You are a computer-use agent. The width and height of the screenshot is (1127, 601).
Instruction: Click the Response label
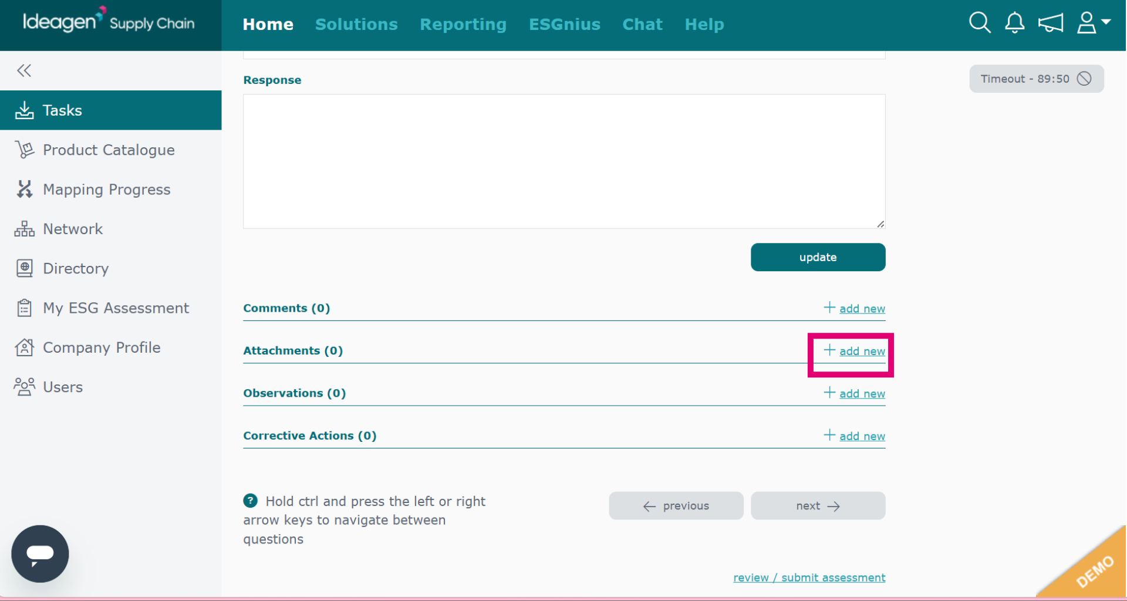click(272, 80)
